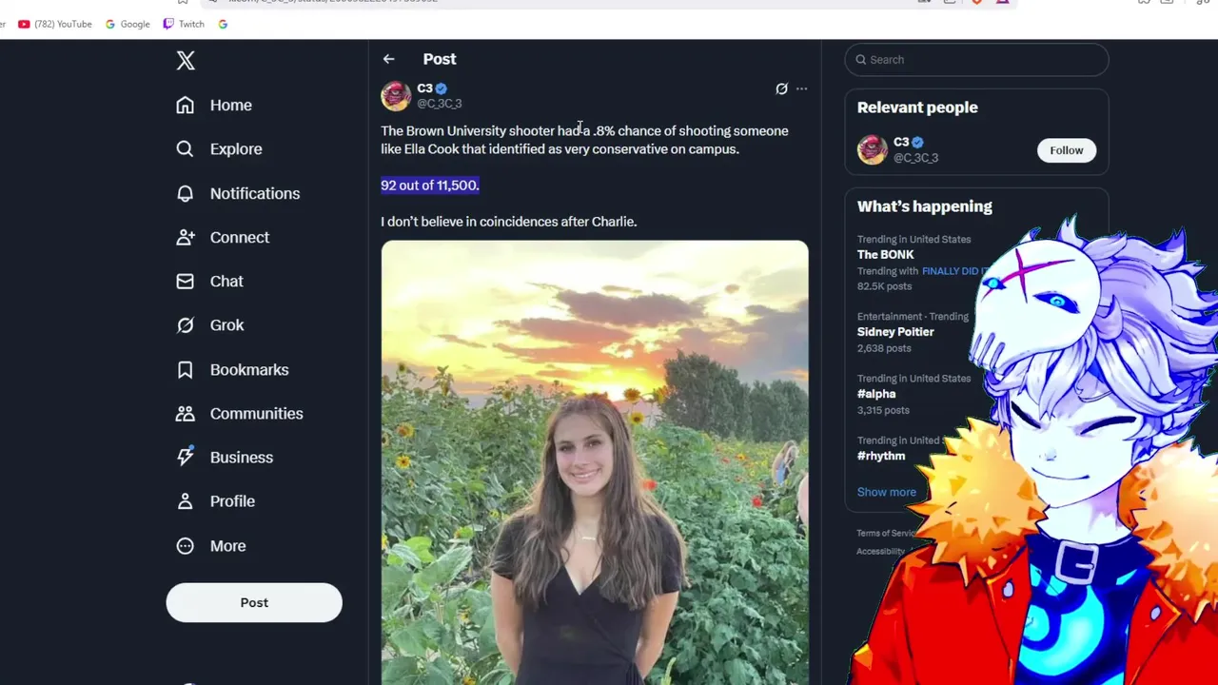This screenshot has width=1218, height=685.
Task: Open the Explore magnifier icon
Action: click(185, 148)
